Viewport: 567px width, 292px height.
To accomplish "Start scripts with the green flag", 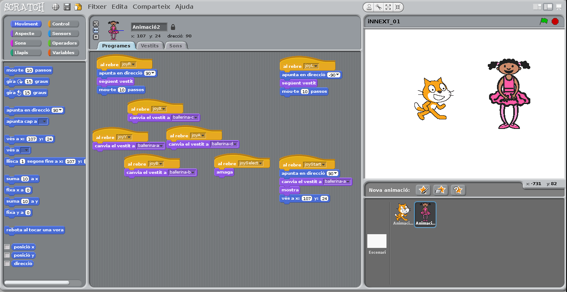I will tap(544, 21).
